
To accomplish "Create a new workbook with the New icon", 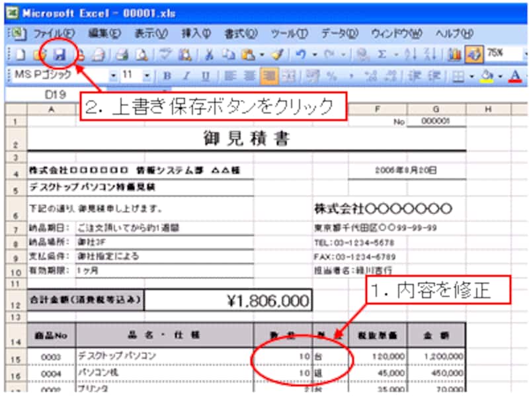I will click(20, 55).
